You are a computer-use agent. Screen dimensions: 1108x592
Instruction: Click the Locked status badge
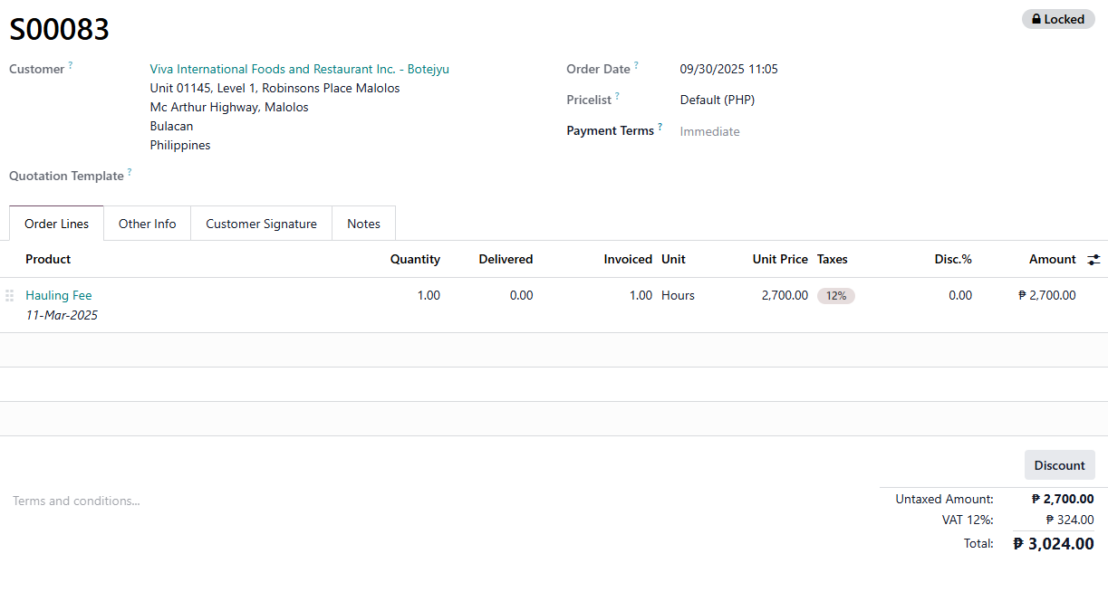point(1057,19)
